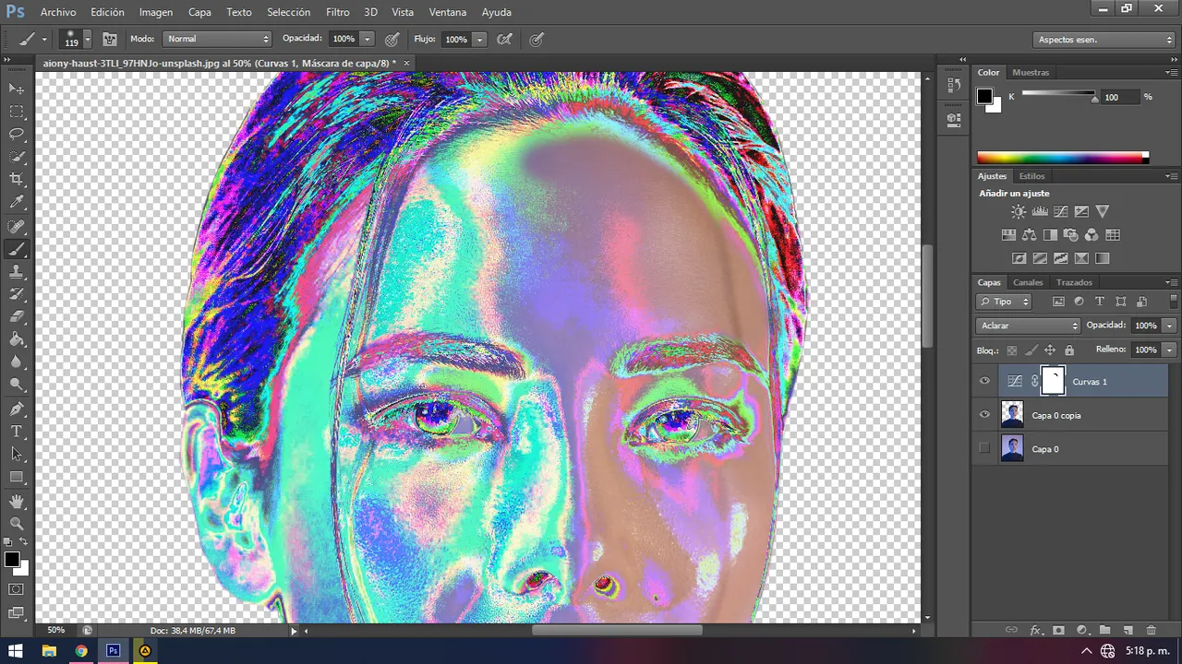
Task: Toggle lock transparent pixels
Action: 1012,350
